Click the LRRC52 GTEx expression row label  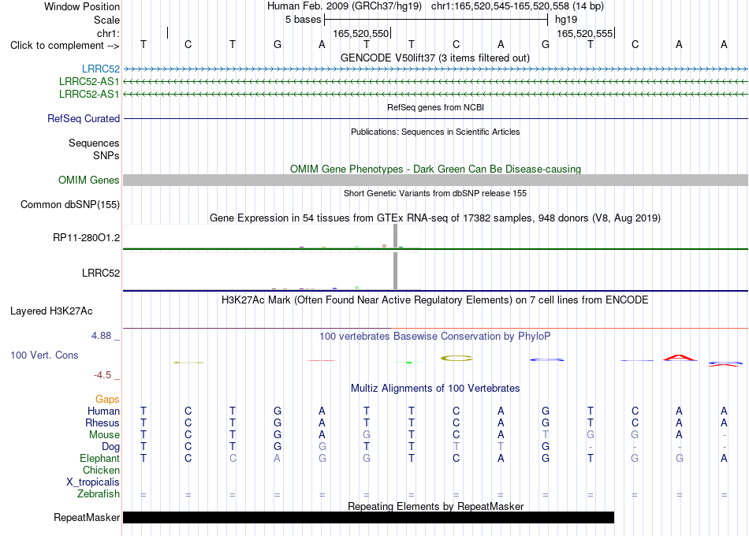(x=101, y=273)
